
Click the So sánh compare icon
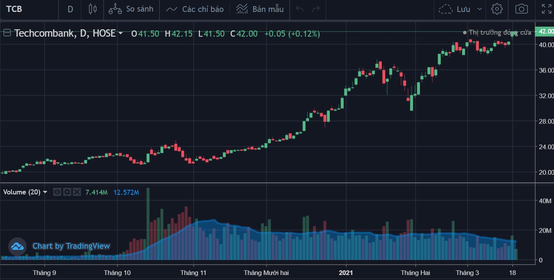tap(115, 9)
